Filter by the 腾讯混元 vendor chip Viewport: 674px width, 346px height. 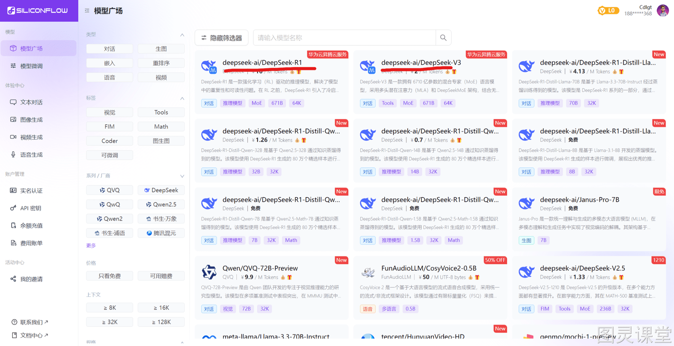pos(161,233)
